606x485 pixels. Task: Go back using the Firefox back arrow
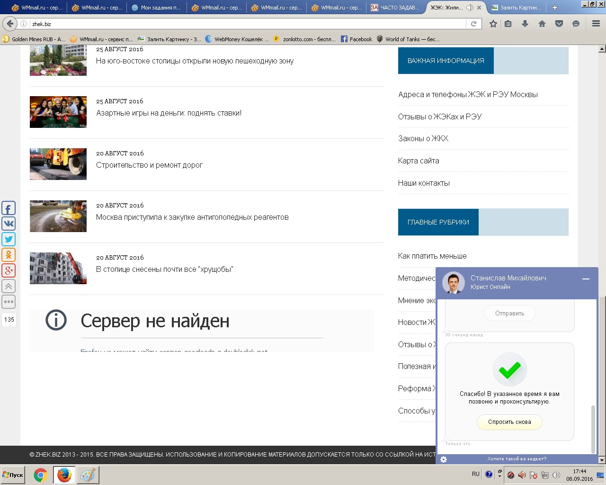10,24
